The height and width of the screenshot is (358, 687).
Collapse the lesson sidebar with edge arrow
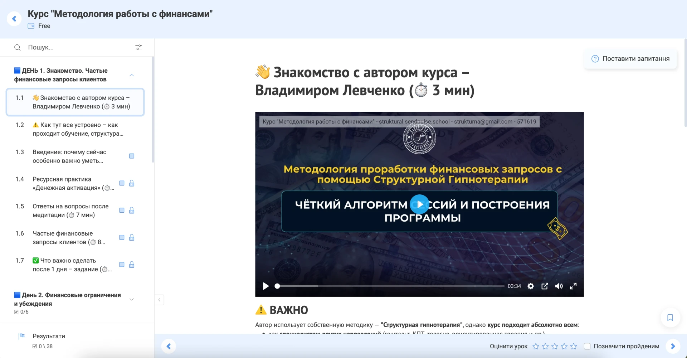(x=159, y=300)
